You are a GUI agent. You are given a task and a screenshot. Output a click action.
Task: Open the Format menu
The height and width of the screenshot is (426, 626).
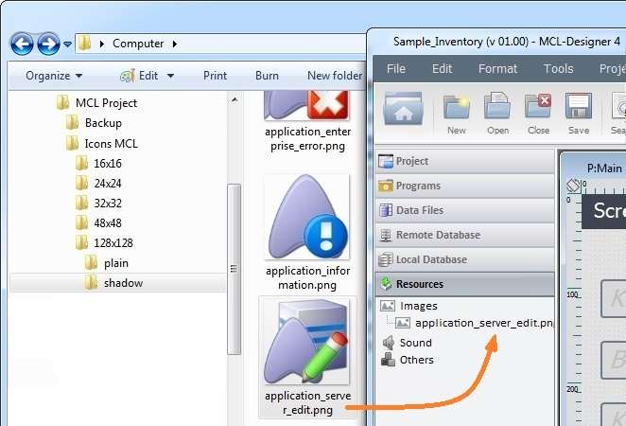point(497,68)
